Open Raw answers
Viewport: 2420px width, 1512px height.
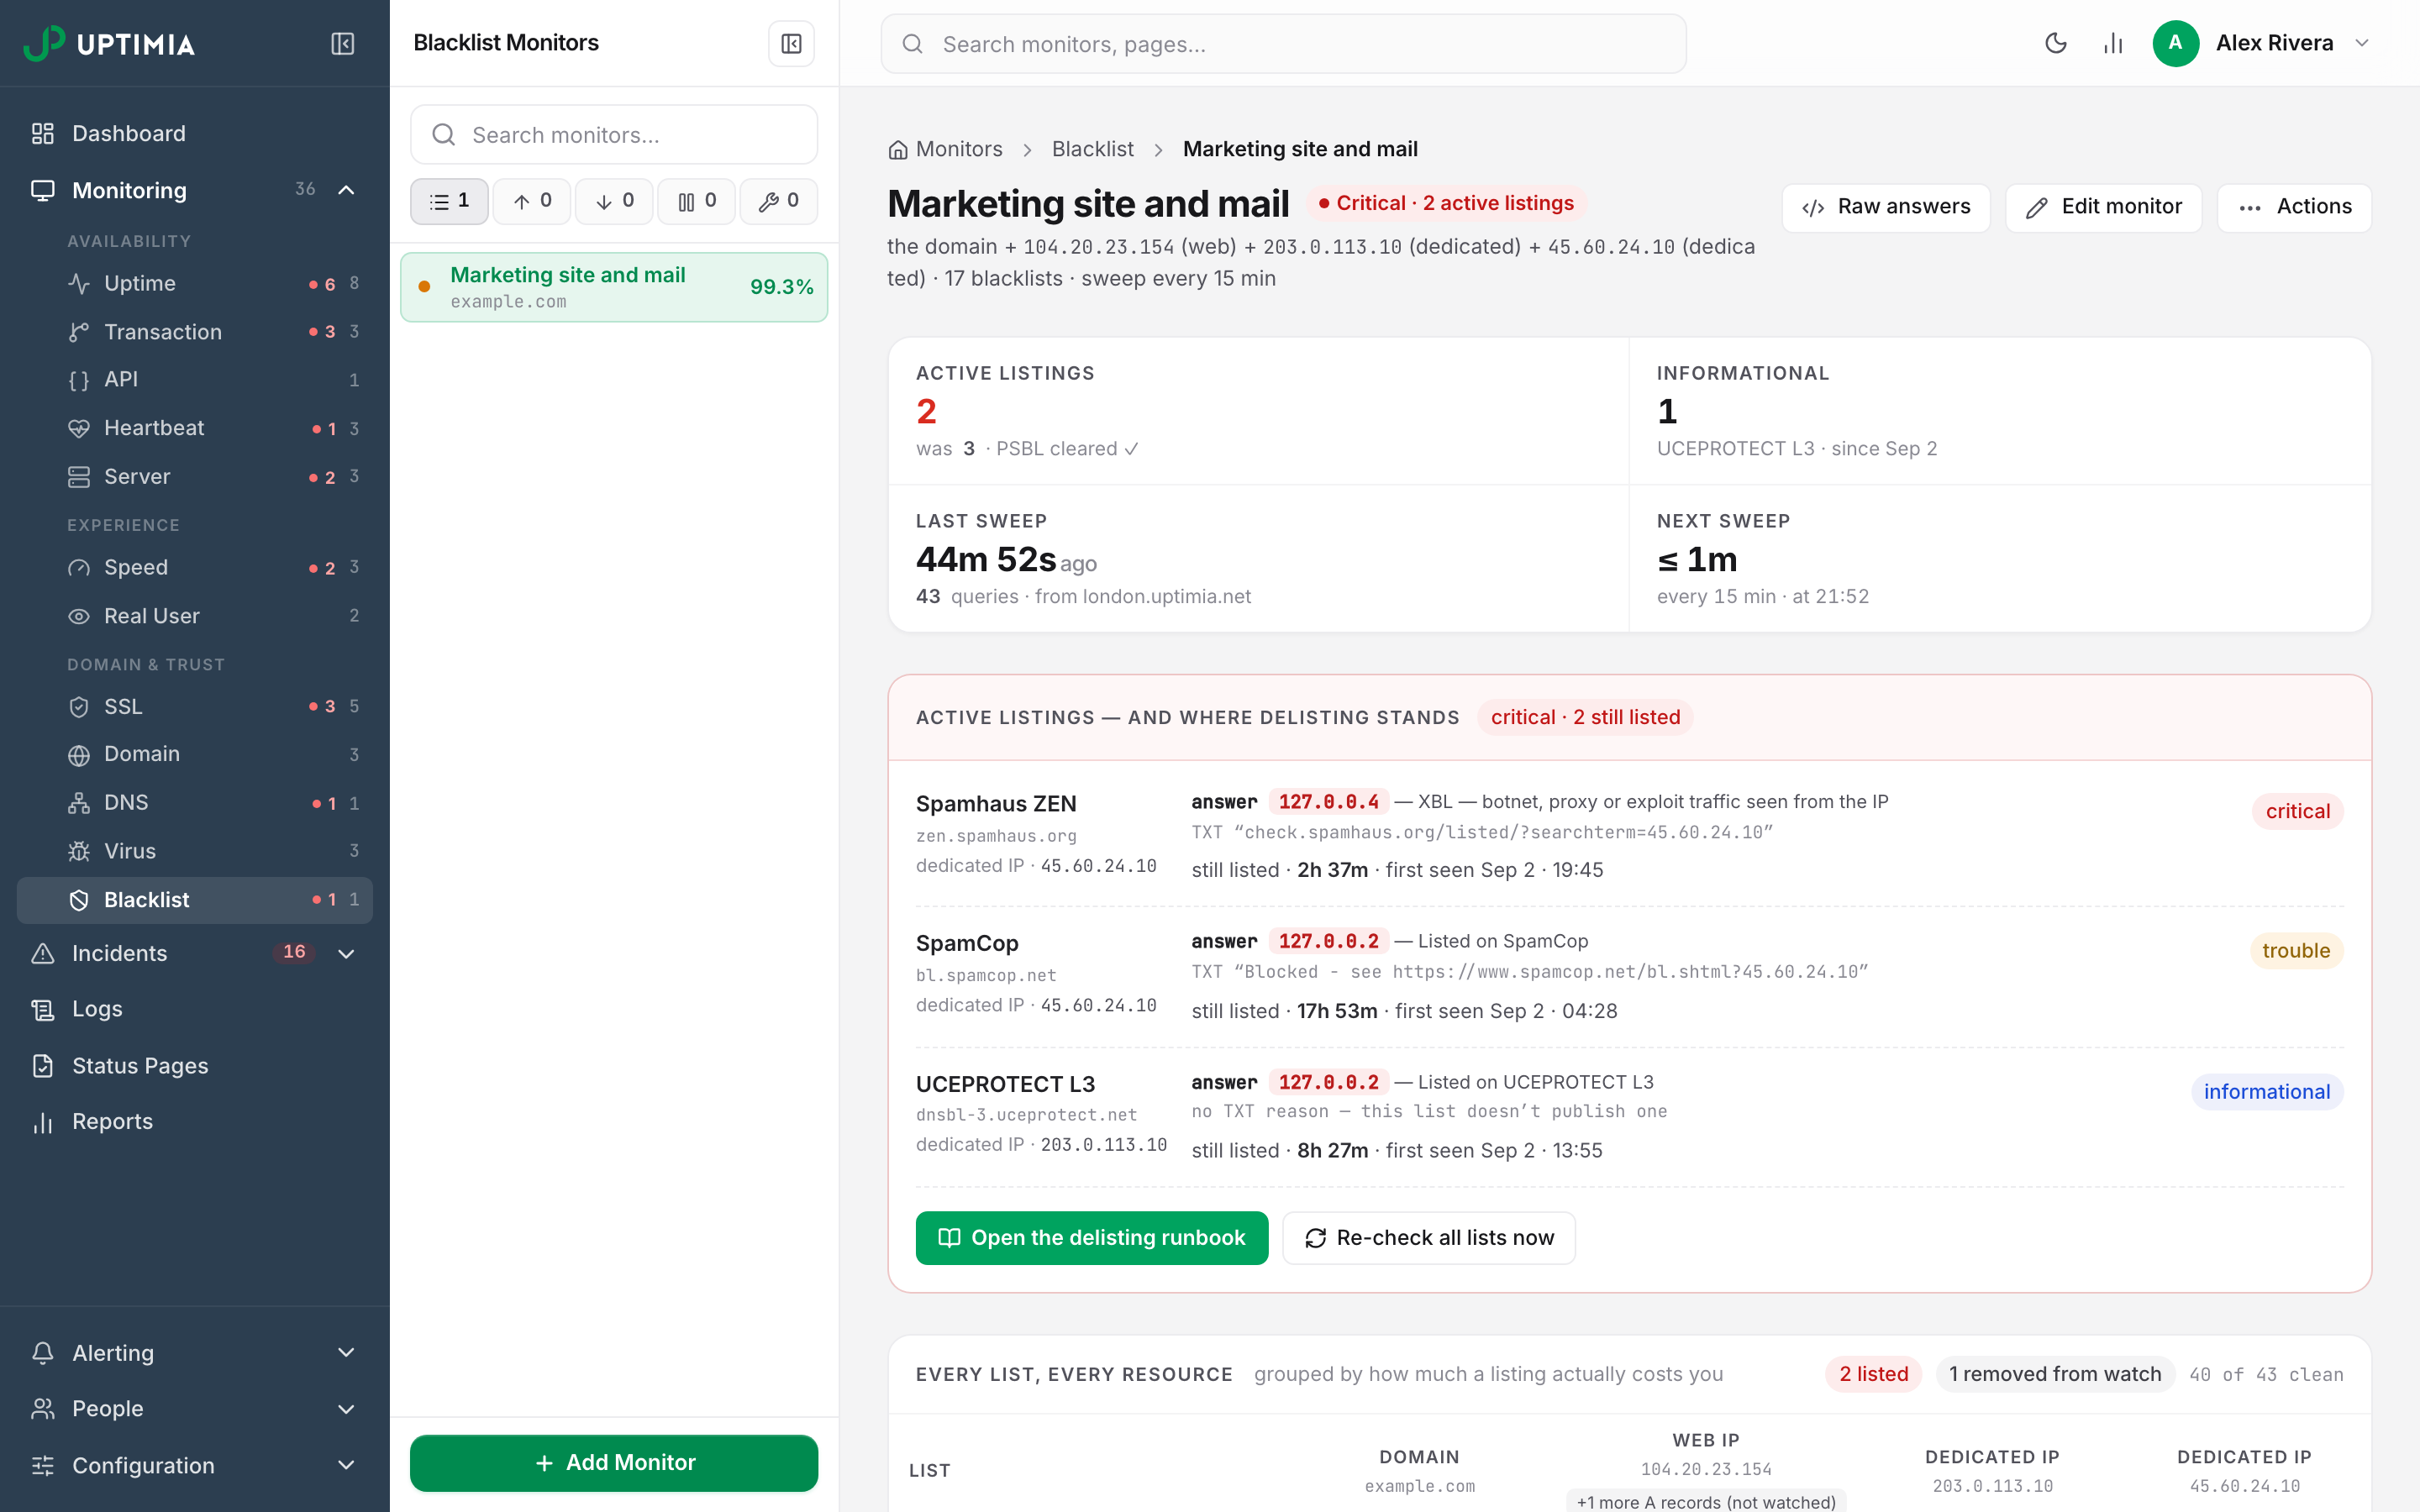pyautogui.click(x=1886, y=207)
